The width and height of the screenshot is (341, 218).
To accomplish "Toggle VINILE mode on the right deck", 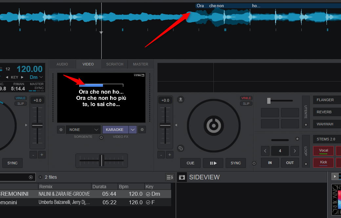I will 246,98.
